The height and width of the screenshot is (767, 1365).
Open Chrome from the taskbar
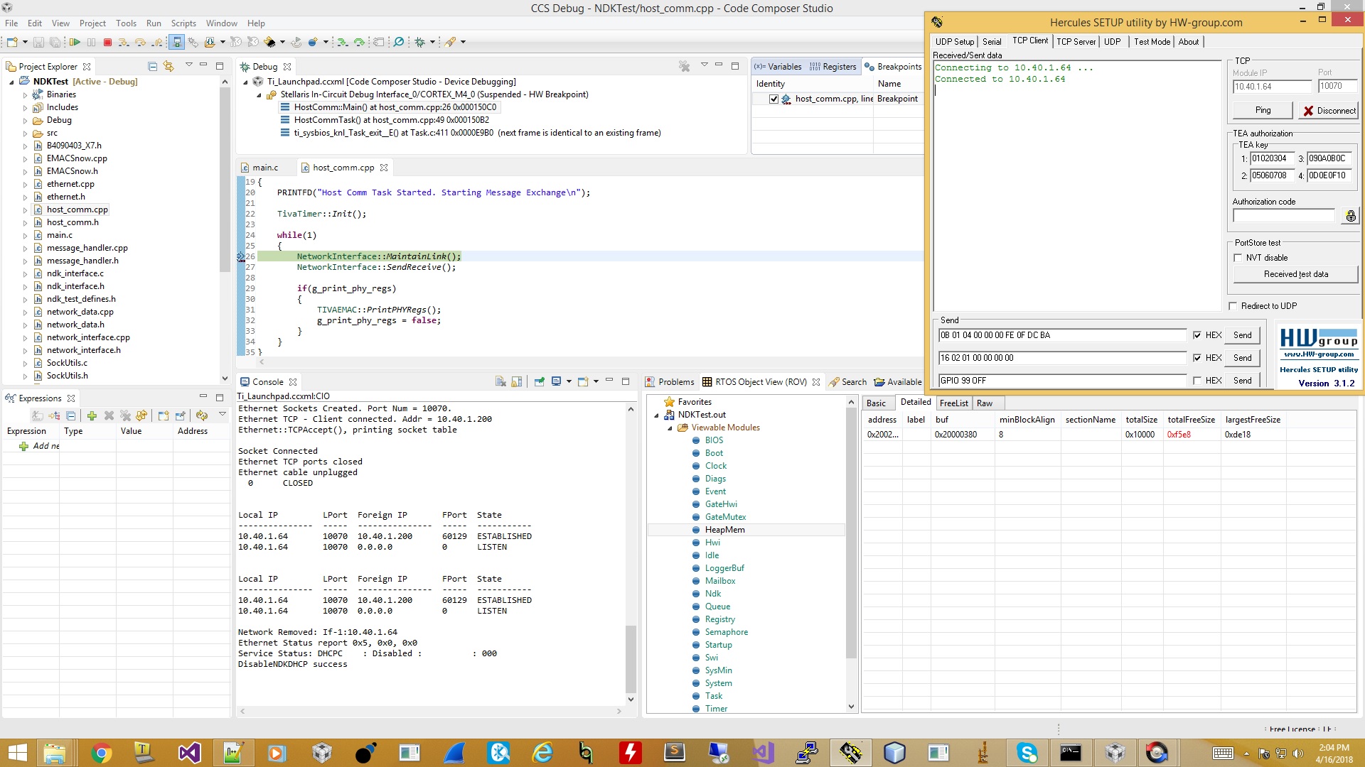101,753
